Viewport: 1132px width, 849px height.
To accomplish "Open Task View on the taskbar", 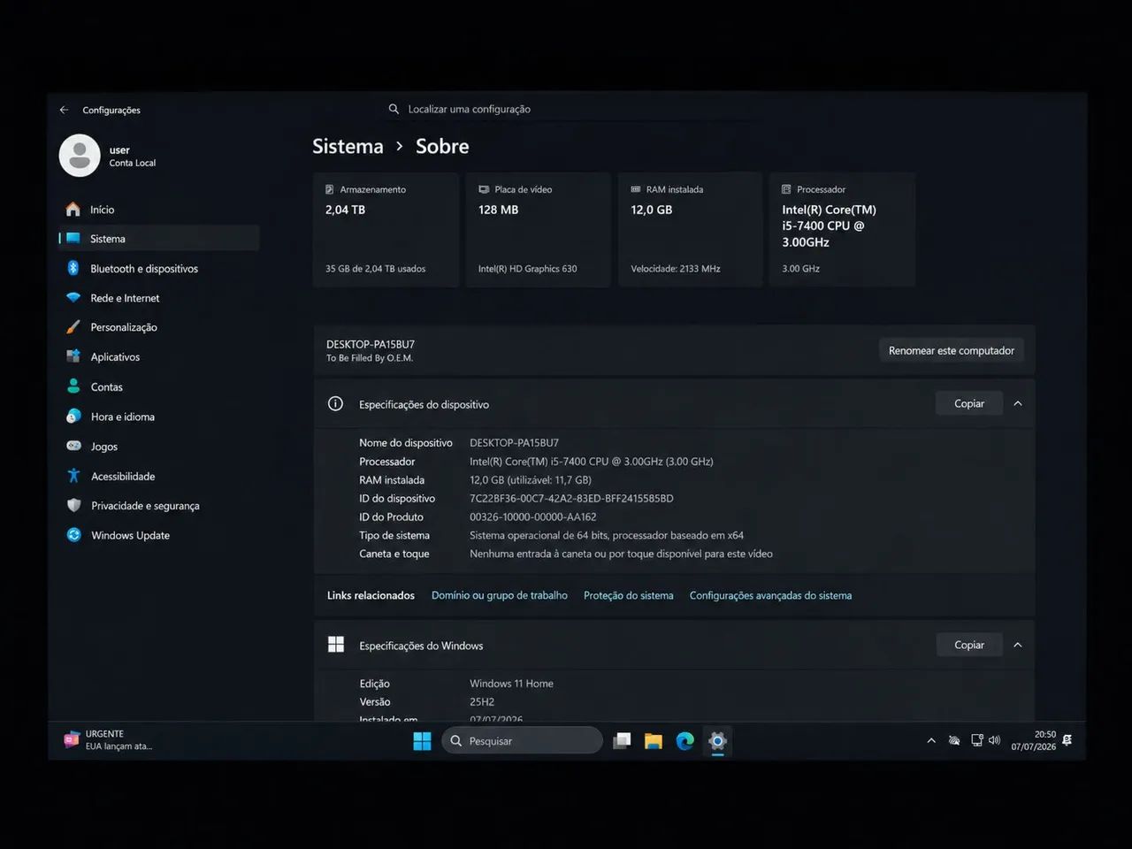I will [623, 741].
